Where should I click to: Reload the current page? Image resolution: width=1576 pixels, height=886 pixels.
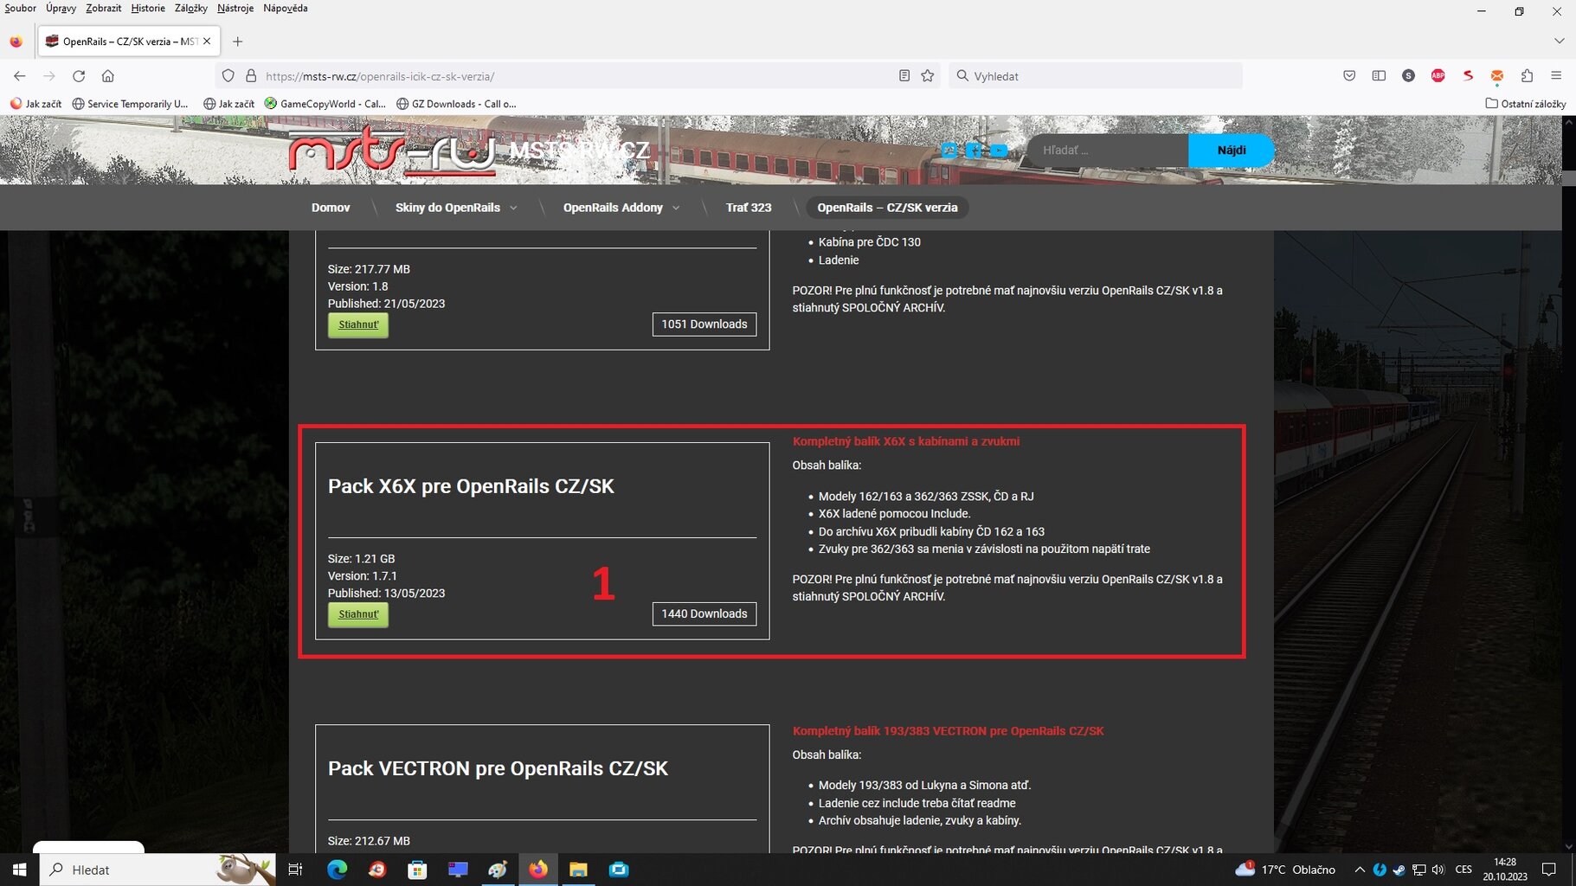point(79,76)
